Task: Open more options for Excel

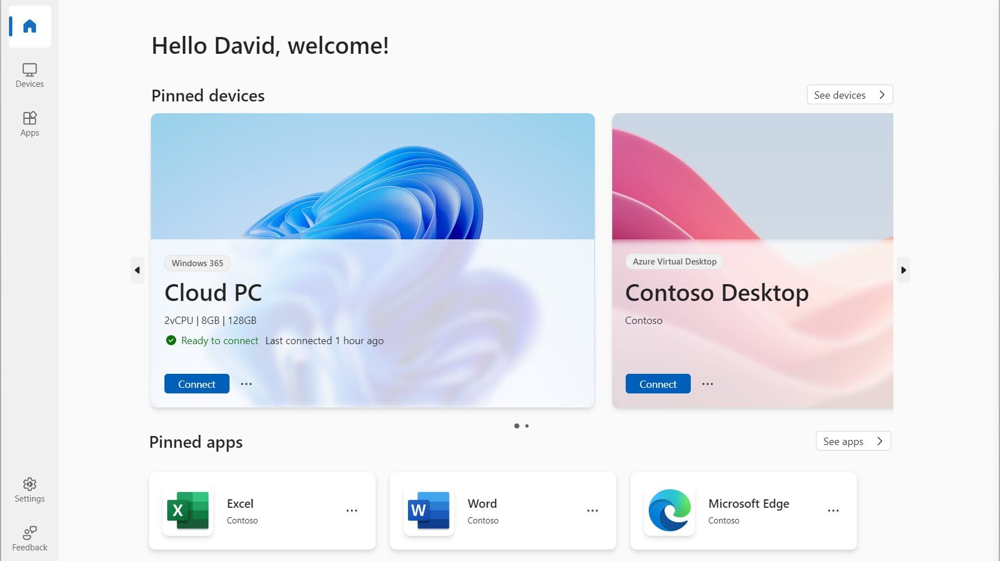Action: 352,511
